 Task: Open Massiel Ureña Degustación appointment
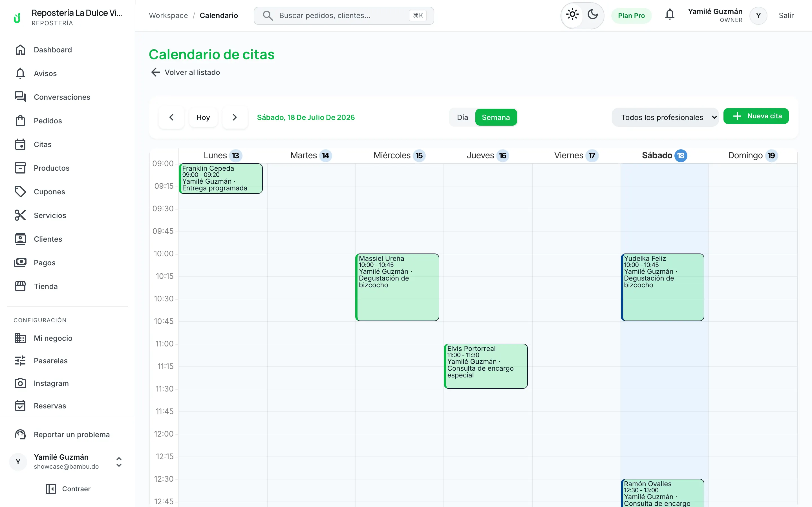coord(397,287)
